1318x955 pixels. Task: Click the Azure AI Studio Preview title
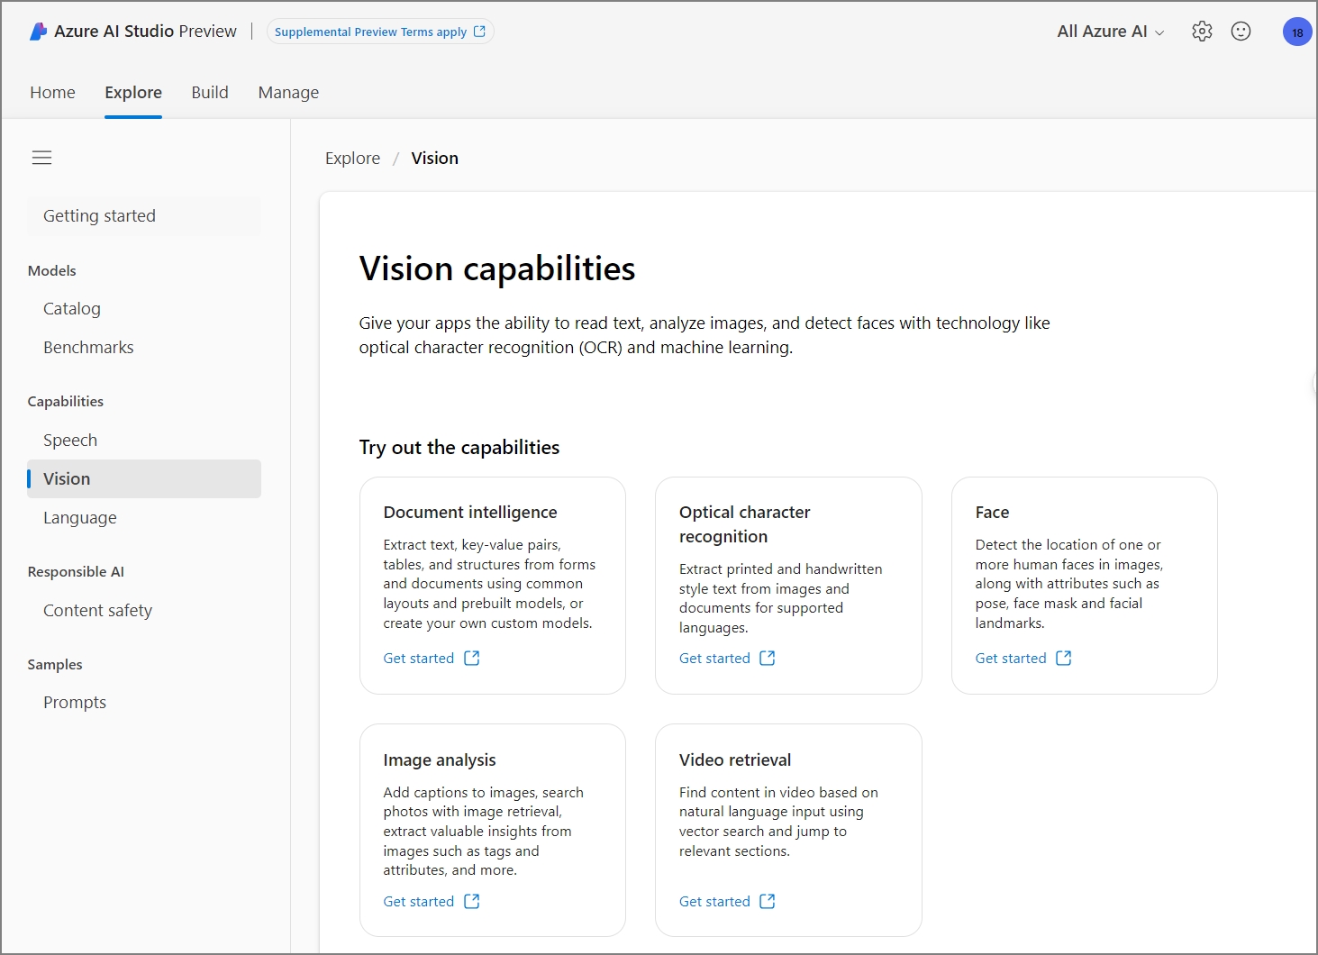point(145,32)
